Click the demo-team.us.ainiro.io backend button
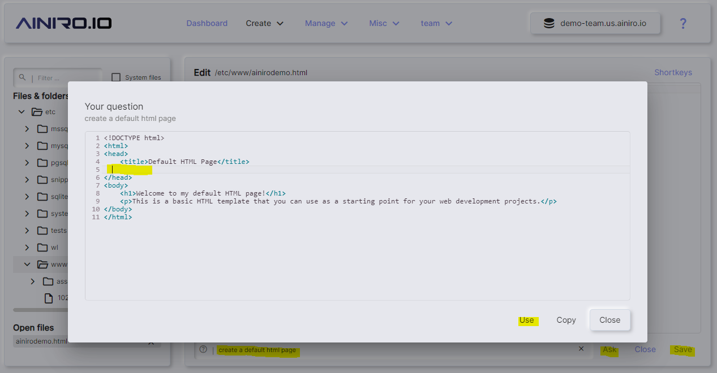The width and height of the screenshot is (717, 373). click(x=595, y=24)
